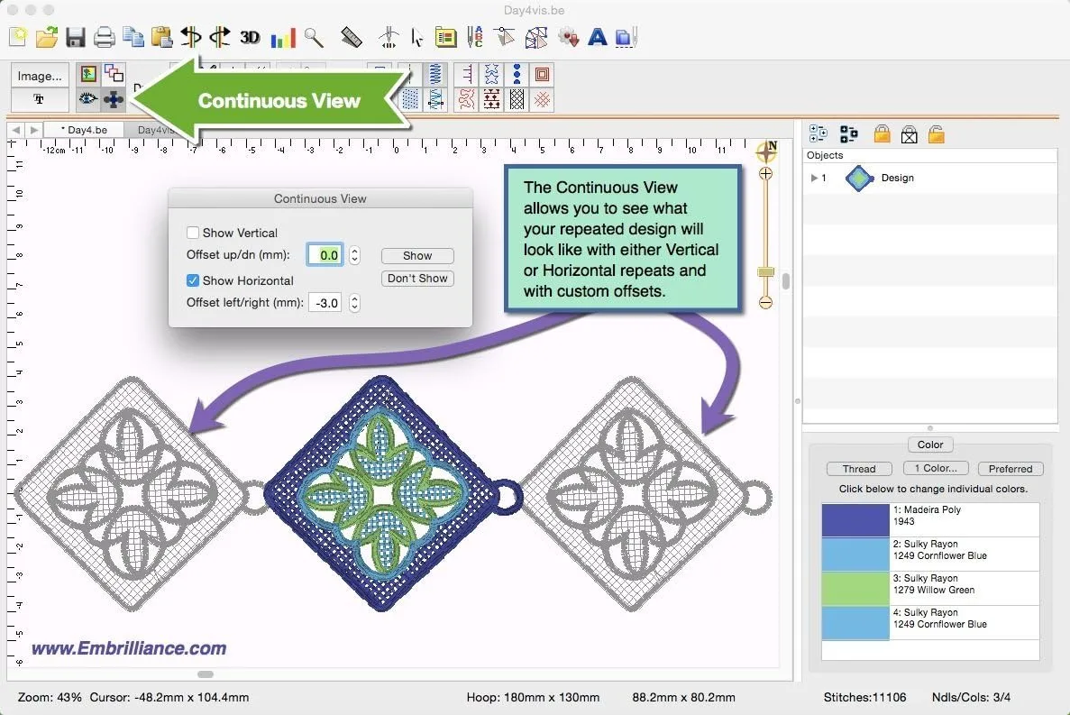The height and width of the screenshot is (715, 1070).
Task: Select the 3D view icon
Action: click(250, 37)
